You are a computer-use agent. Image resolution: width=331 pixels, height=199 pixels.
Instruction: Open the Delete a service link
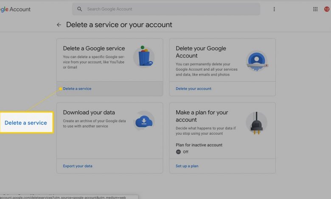click(x=77, y=88)
